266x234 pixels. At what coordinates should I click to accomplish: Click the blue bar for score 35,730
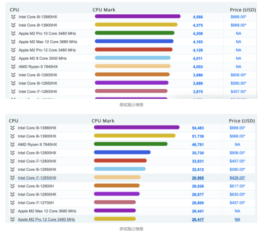pyautogui.click(x=122, y=152)
